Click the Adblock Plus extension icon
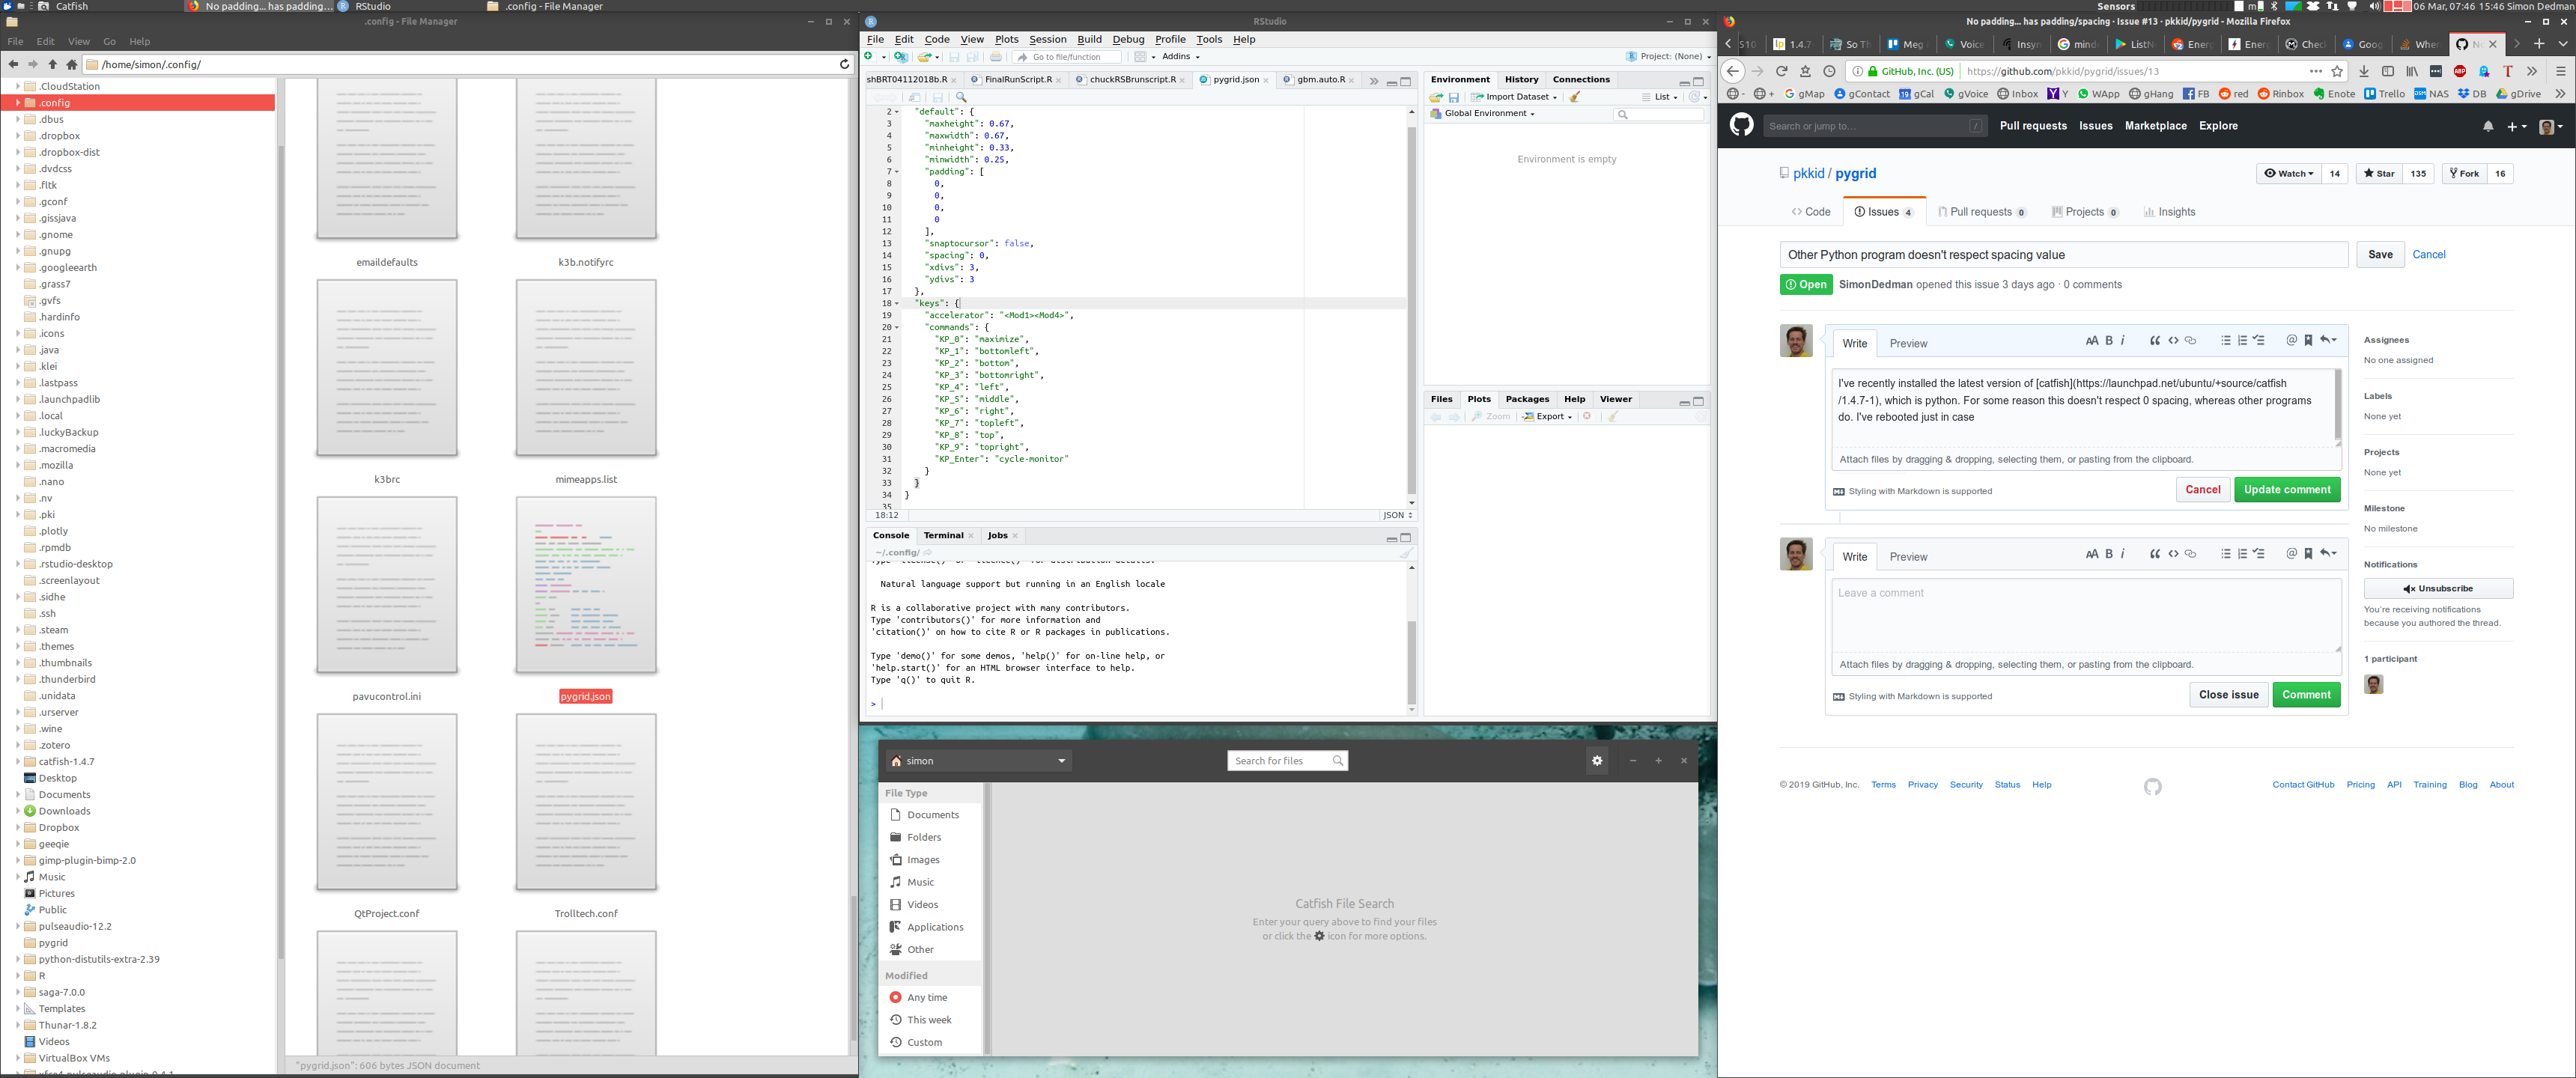The height and width of the screenshot is (1078, 2576). coord(2460,71)
